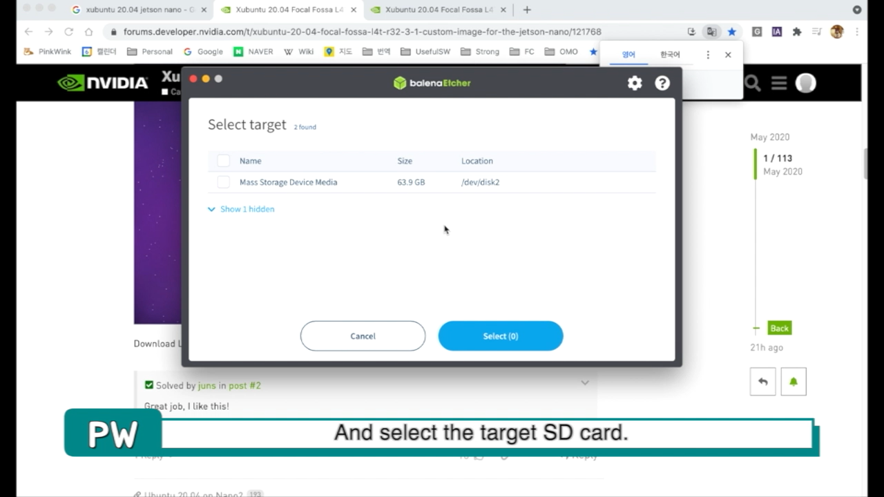Open Chrome three-dot menu
Viewport: 884px width, 497px height.
click(x=857, y=32)
